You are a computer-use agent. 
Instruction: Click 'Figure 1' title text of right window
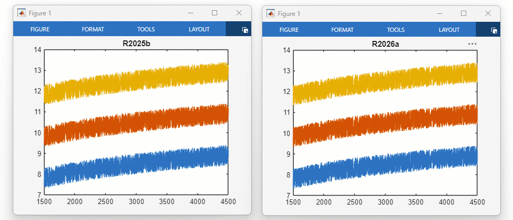point(289,13)
